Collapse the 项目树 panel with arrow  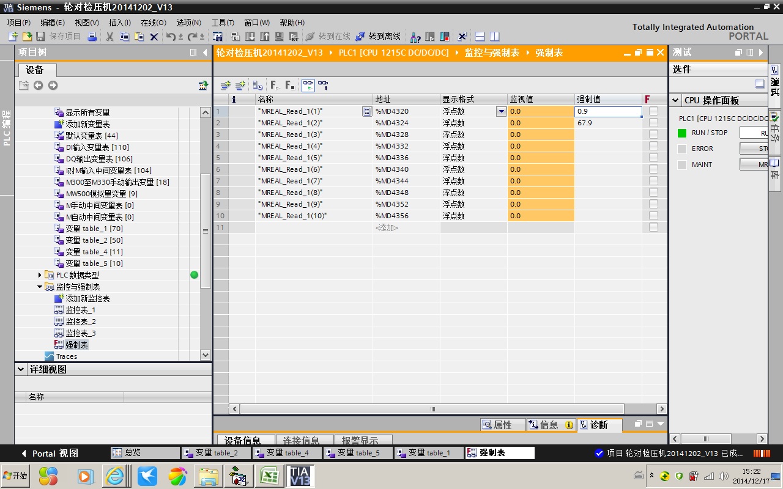point(205,53)
